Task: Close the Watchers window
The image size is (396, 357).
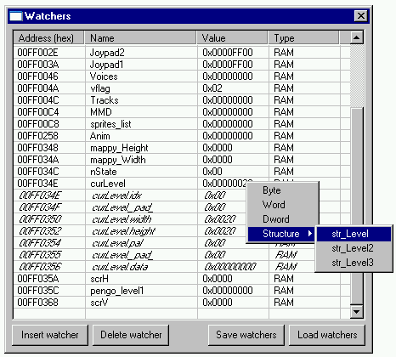Action: [x=361, y=16]
